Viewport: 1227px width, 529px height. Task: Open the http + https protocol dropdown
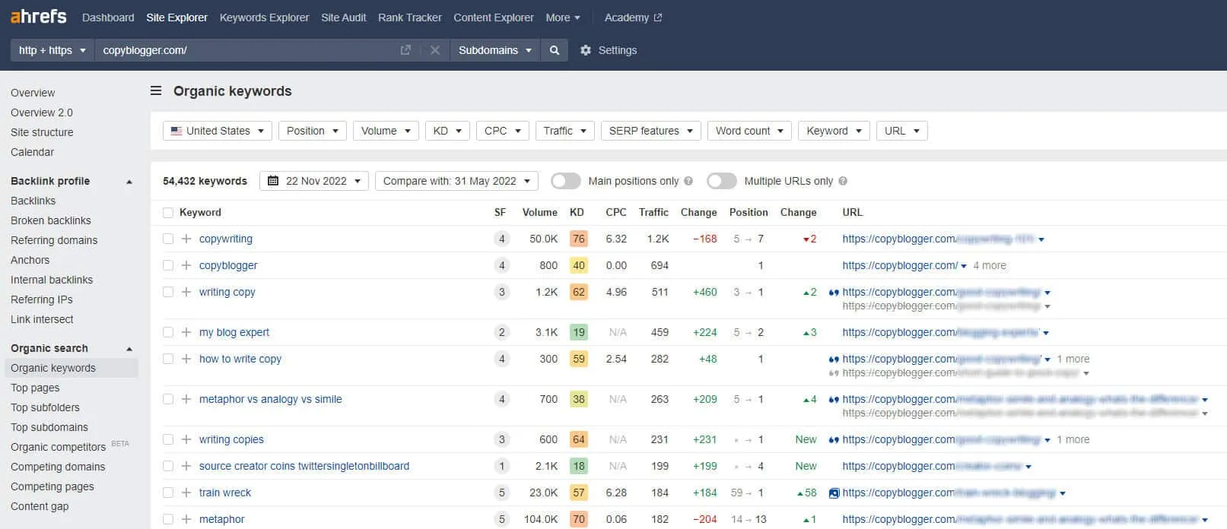[x=52, y=50]
